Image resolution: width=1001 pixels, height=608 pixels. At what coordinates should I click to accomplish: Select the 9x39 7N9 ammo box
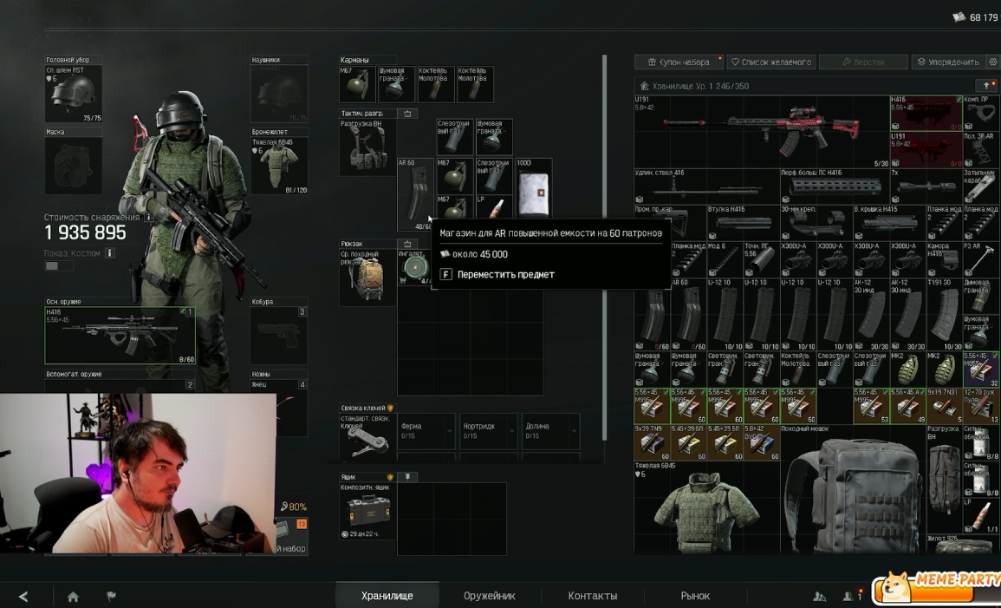[x=653, y=442]
